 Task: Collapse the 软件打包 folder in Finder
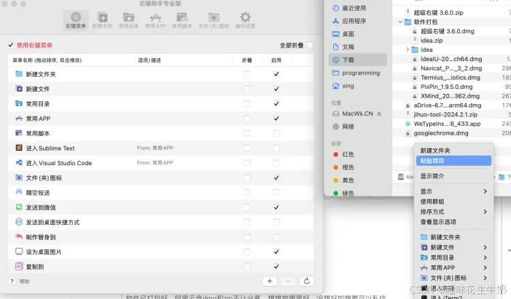coord(400,22)
